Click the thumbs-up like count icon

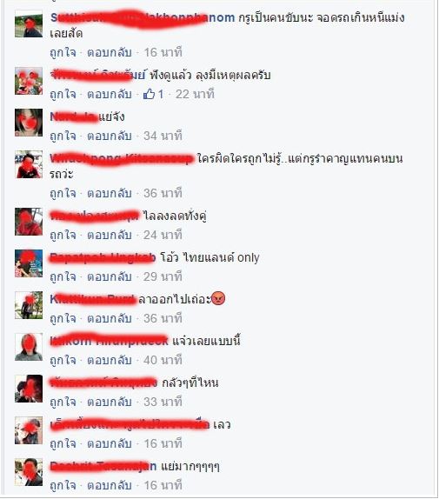click(149, 94)
